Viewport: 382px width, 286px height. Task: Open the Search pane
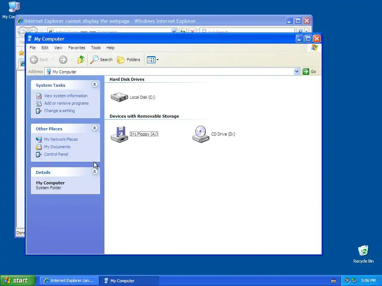(x=101, y=60)
